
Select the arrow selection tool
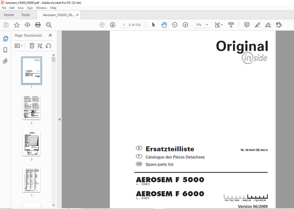click(x=153, y=25)
